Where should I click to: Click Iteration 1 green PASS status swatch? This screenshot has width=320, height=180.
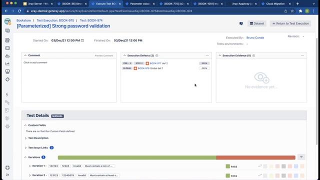coord(228,166)
